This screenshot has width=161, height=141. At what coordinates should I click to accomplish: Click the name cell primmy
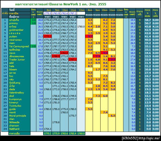point(19,23)
